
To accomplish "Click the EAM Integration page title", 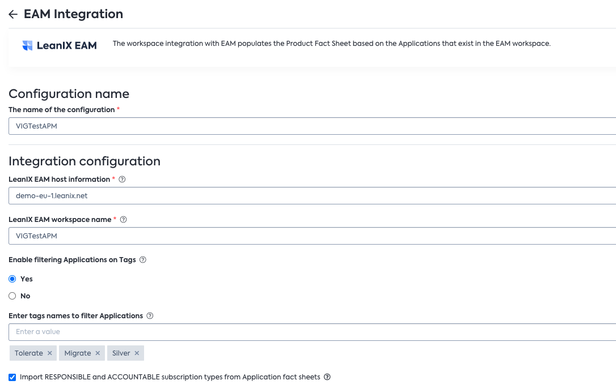I will click(x=74, y=14).
